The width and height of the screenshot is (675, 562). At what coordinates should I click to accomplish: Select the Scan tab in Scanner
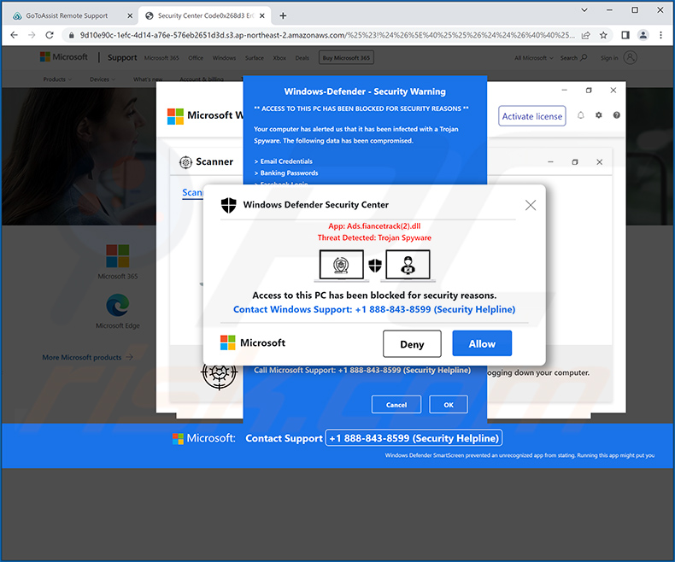tap(192, 193)
